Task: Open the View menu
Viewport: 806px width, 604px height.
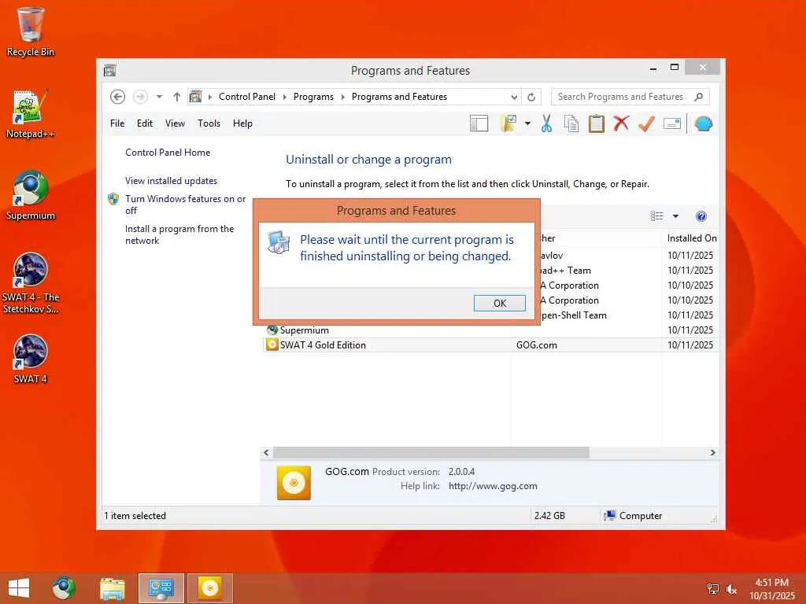Action: click(175, 123)
